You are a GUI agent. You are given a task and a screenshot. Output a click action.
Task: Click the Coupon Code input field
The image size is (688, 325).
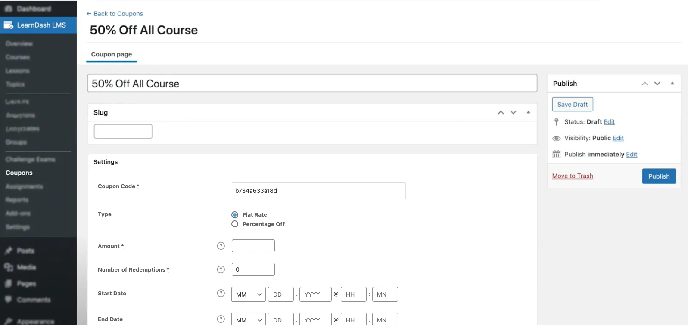pyautogui.click(x=318, y=191)
